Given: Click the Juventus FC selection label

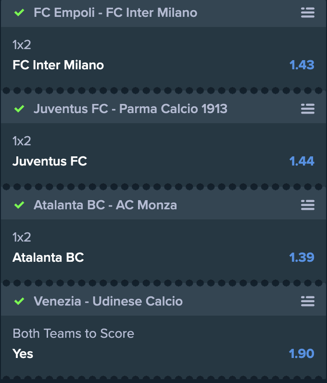Looking at the screenshot, I should 50,161.
